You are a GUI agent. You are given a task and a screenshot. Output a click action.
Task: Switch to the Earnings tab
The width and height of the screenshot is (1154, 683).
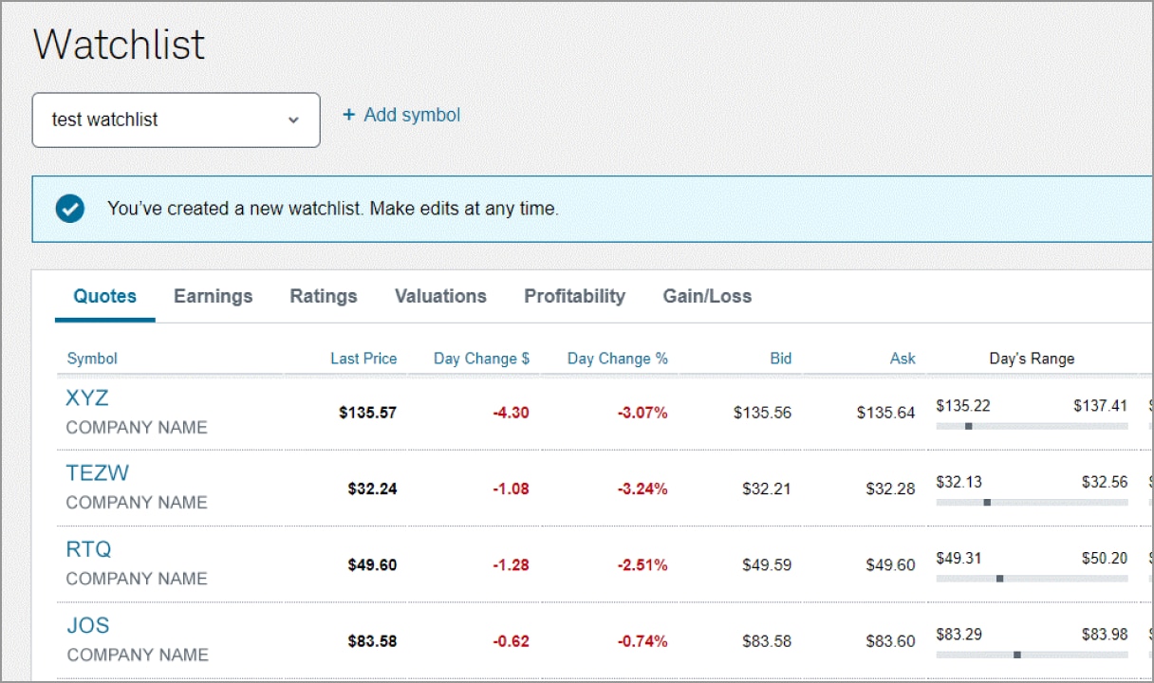(x=213, y=296)
